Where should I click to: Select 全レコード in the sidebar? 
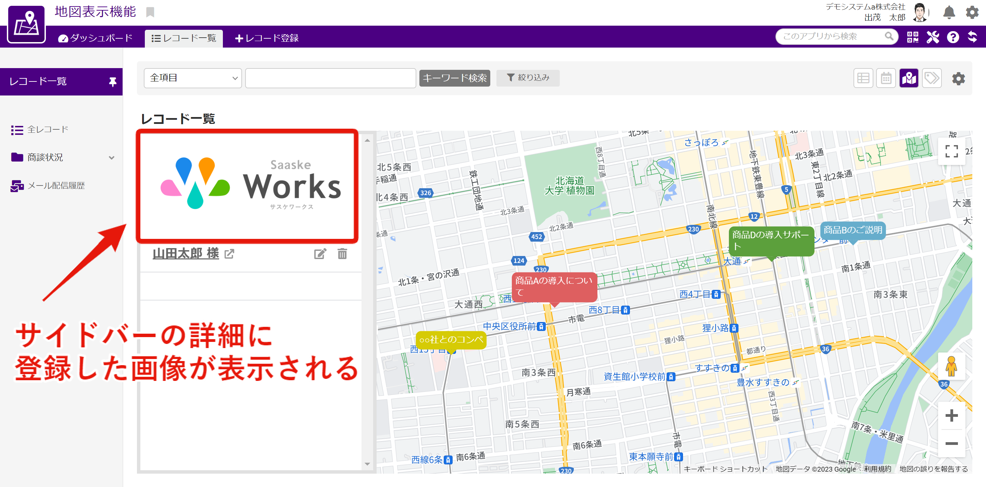(x=40, y=130)
